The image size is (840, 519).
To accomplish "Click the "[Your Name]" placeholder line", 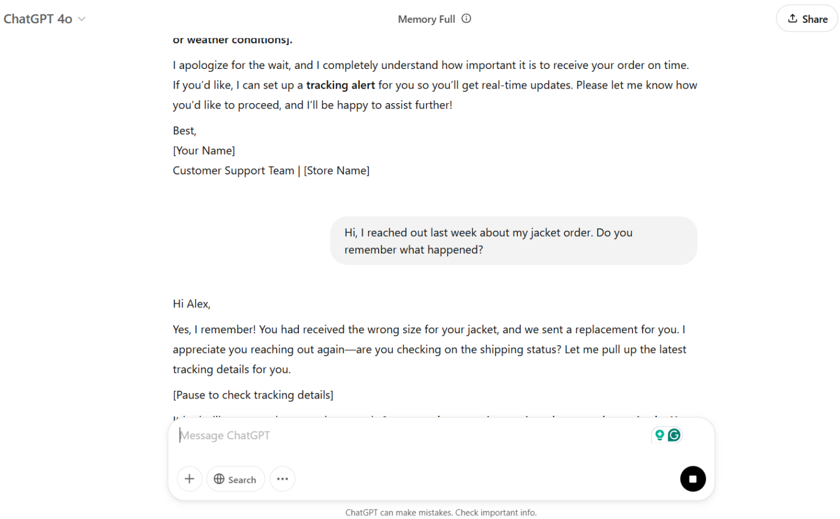I will [204, 150].
